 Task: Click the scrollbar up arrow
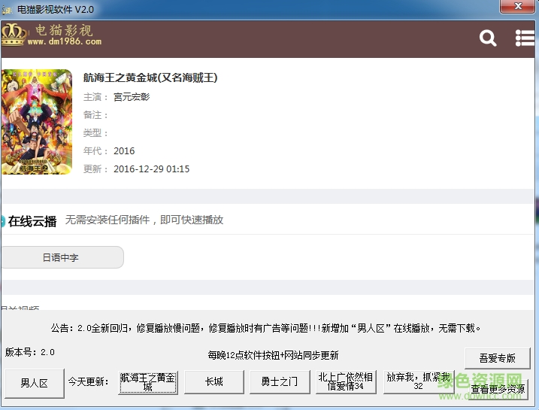tap(533, 63)
